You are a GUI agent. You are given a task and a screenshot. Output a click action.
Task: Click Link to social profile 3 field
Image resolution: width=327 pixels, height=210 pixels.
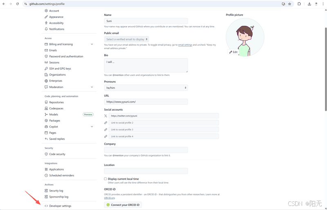pyautogui.click(x=164, y=130)
